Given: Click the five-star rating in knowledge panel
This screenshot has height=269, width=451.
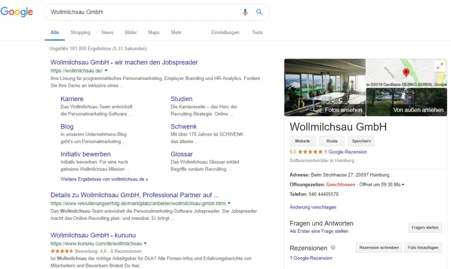Looking at the screenshot, I should click(x=310, y=152).
